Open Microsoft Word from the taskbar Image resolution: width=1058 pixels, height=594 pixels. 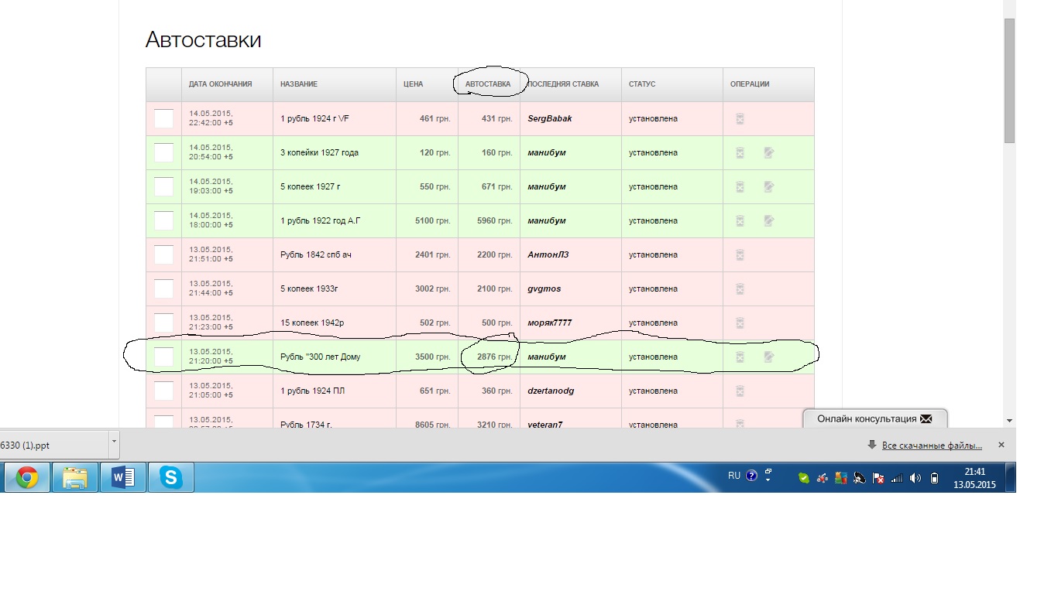123,478
